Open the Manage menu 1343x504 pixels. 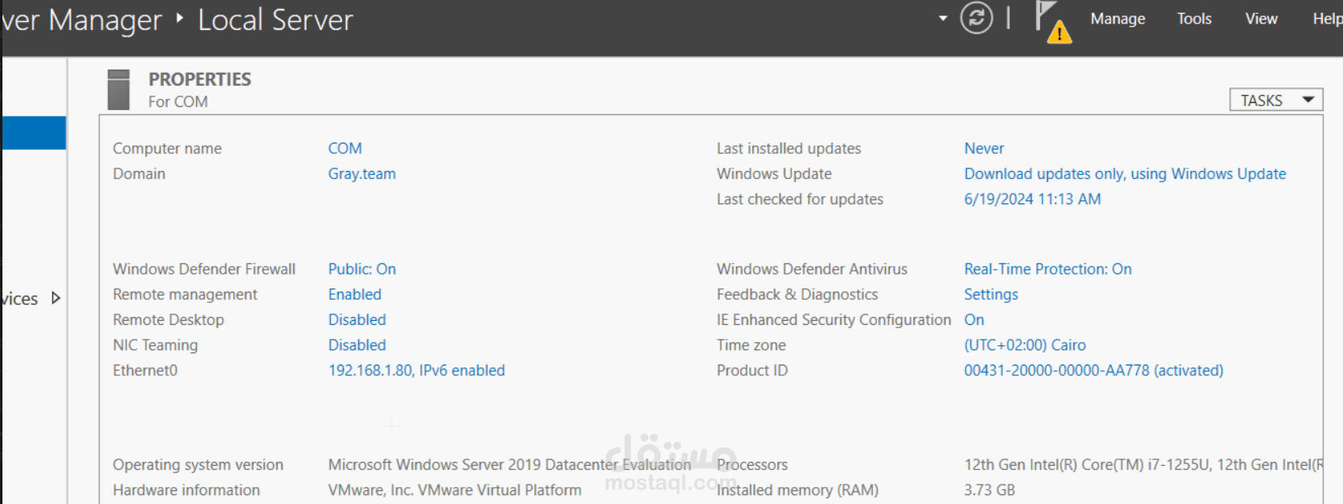[x=1118, y=19]
